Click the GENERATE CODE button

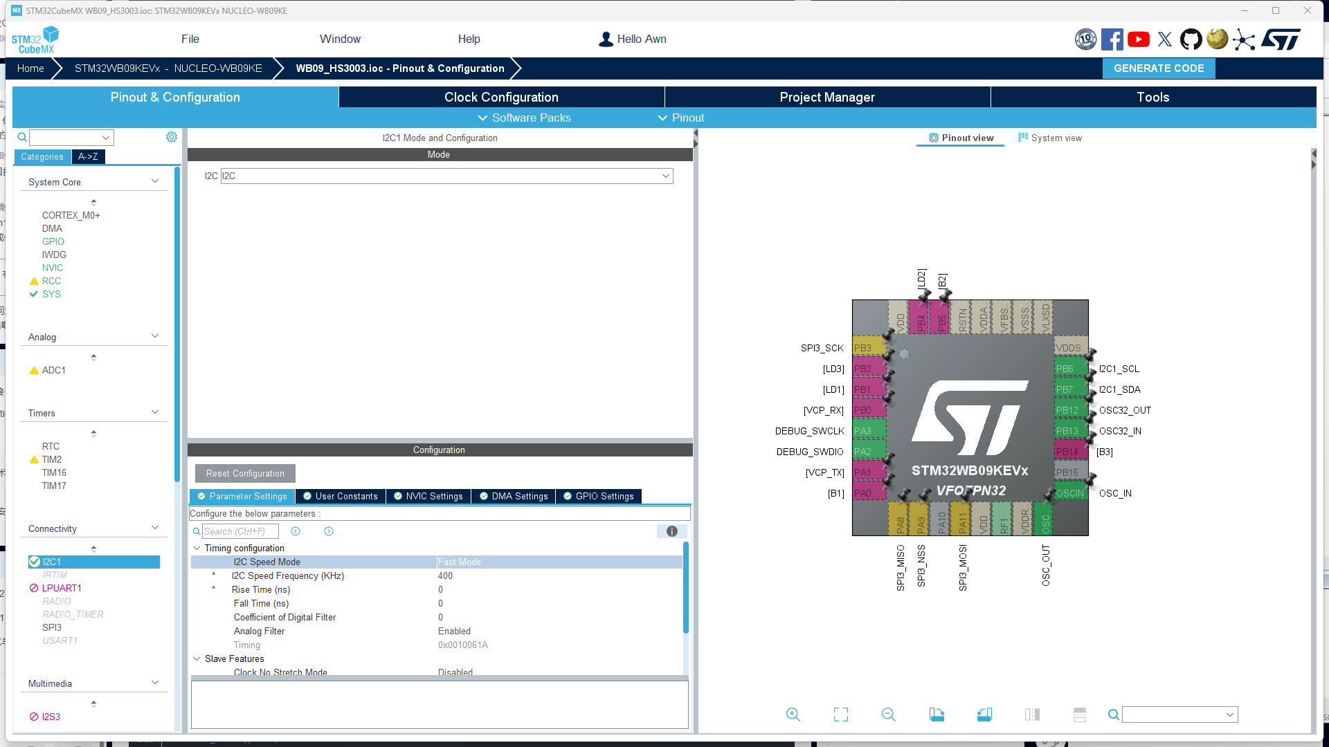point(1159,68)
